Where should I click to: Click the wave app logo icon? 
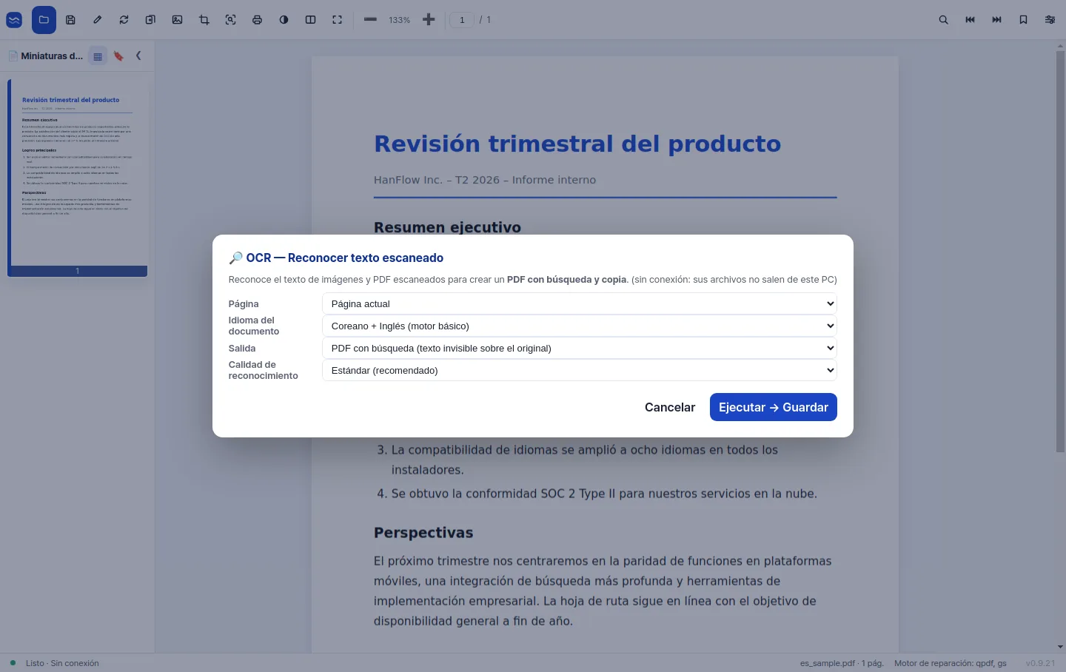click(14, 20)
